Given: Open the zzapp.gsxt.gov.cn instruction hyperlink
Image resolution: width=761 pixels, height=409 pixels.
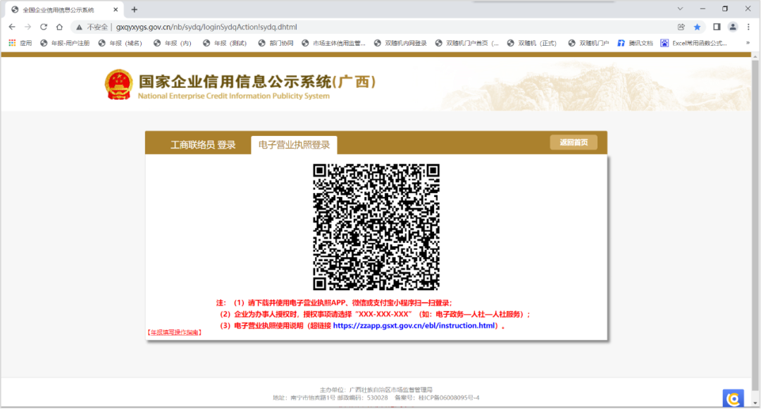Looking at the screenshot, I should click(414, 326).
